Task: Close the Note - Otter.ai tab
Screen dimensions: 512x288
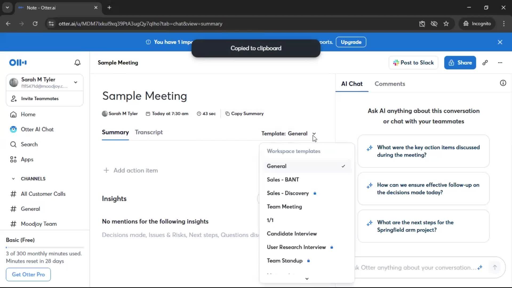Action: [x=96, y=7]
